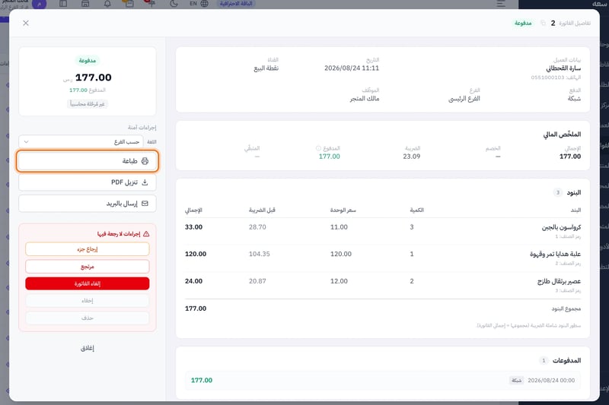Click the user avatar in background top bar
The height and width of the screenshot is (405, 609).
tap(40, 4)
